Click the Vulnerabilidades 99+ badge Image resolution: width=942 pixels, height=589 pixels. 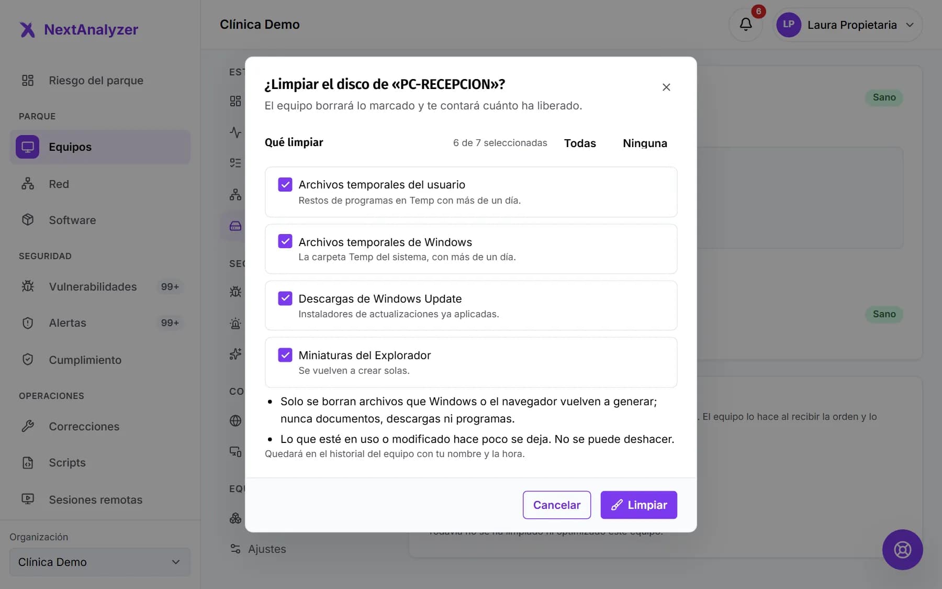click(x=170, y=286)
